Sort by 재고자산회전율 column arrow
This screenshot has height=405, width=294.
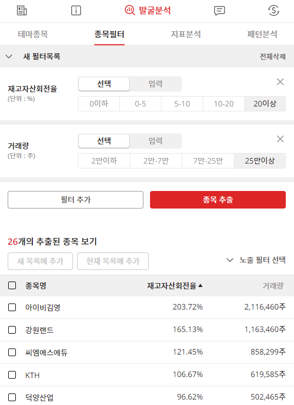200,285
